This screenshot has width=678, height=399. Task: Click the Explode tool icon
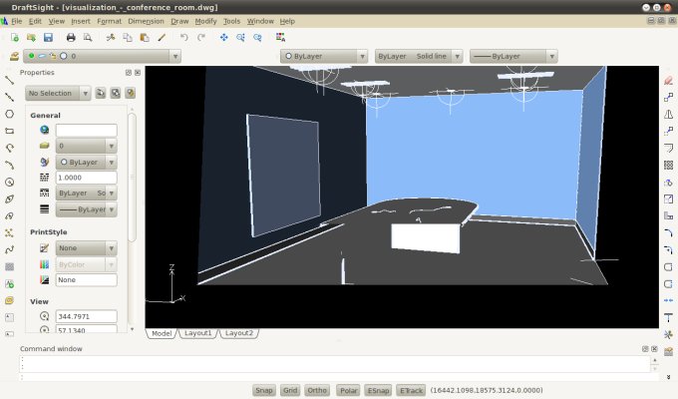tap(668, 334)
